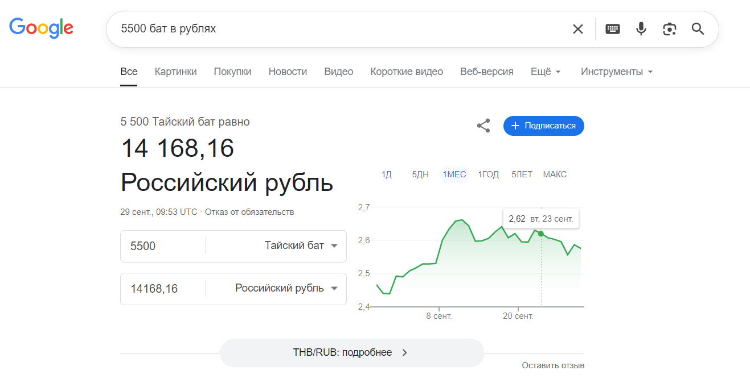Image resolution: width=750 pixels, height=391 pixels.
Task: Select the 1ГОД chart period
Action: pyautogui.click(x=488, y=174)
